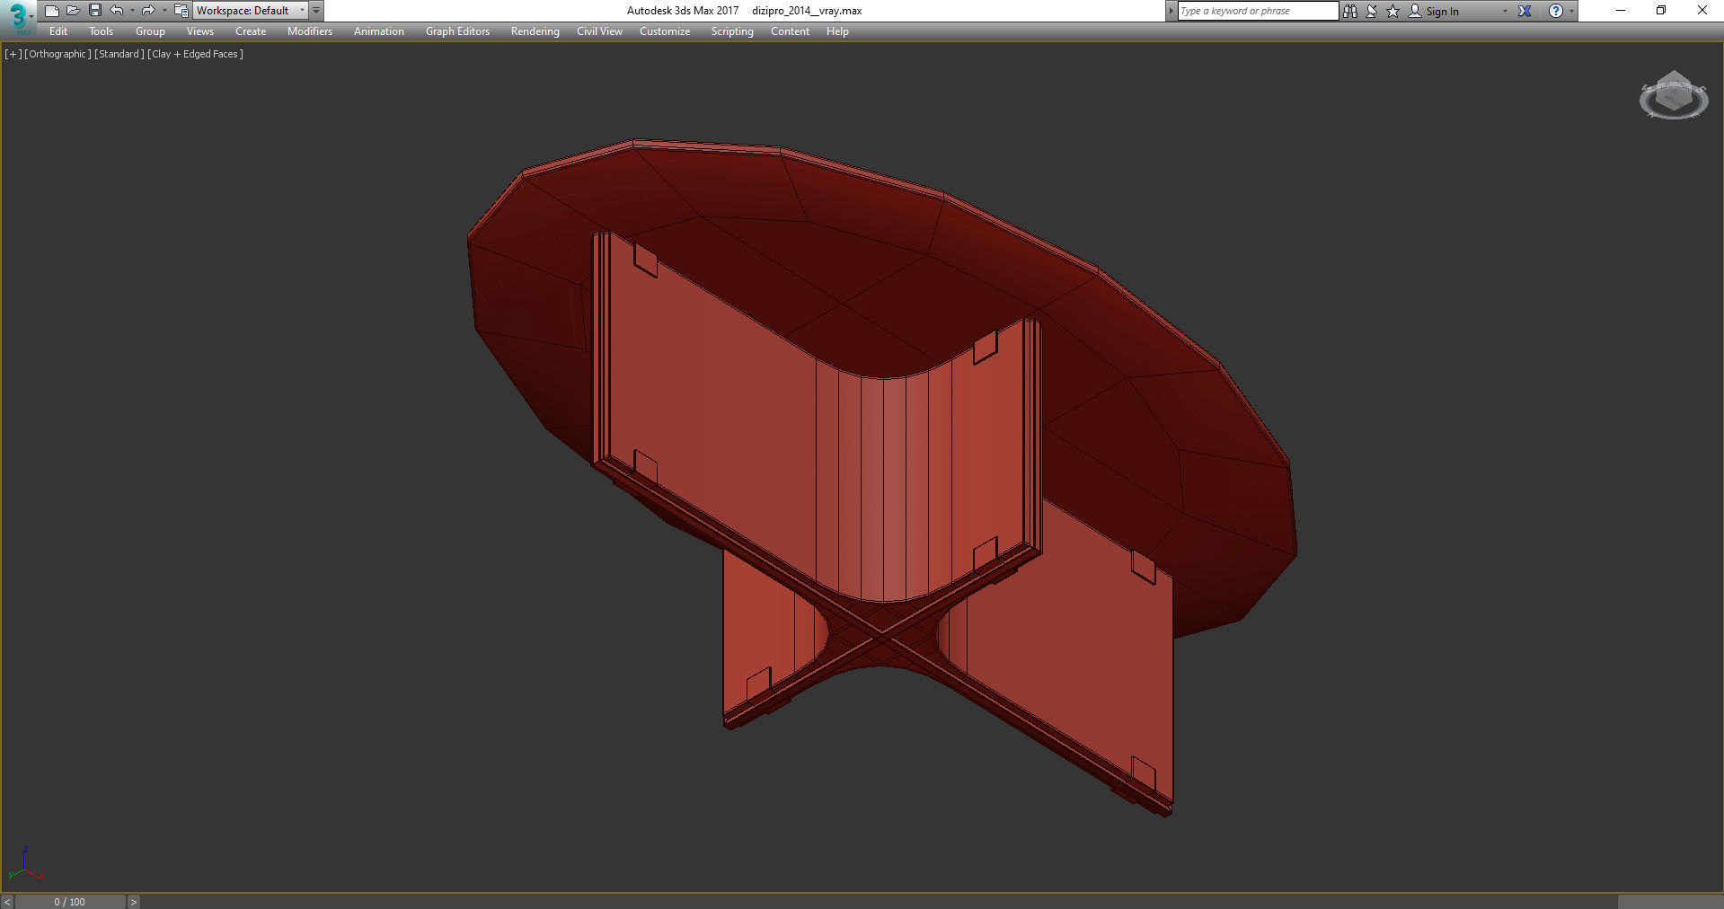Click the [Orthographic] viewport label

[57, 54]
